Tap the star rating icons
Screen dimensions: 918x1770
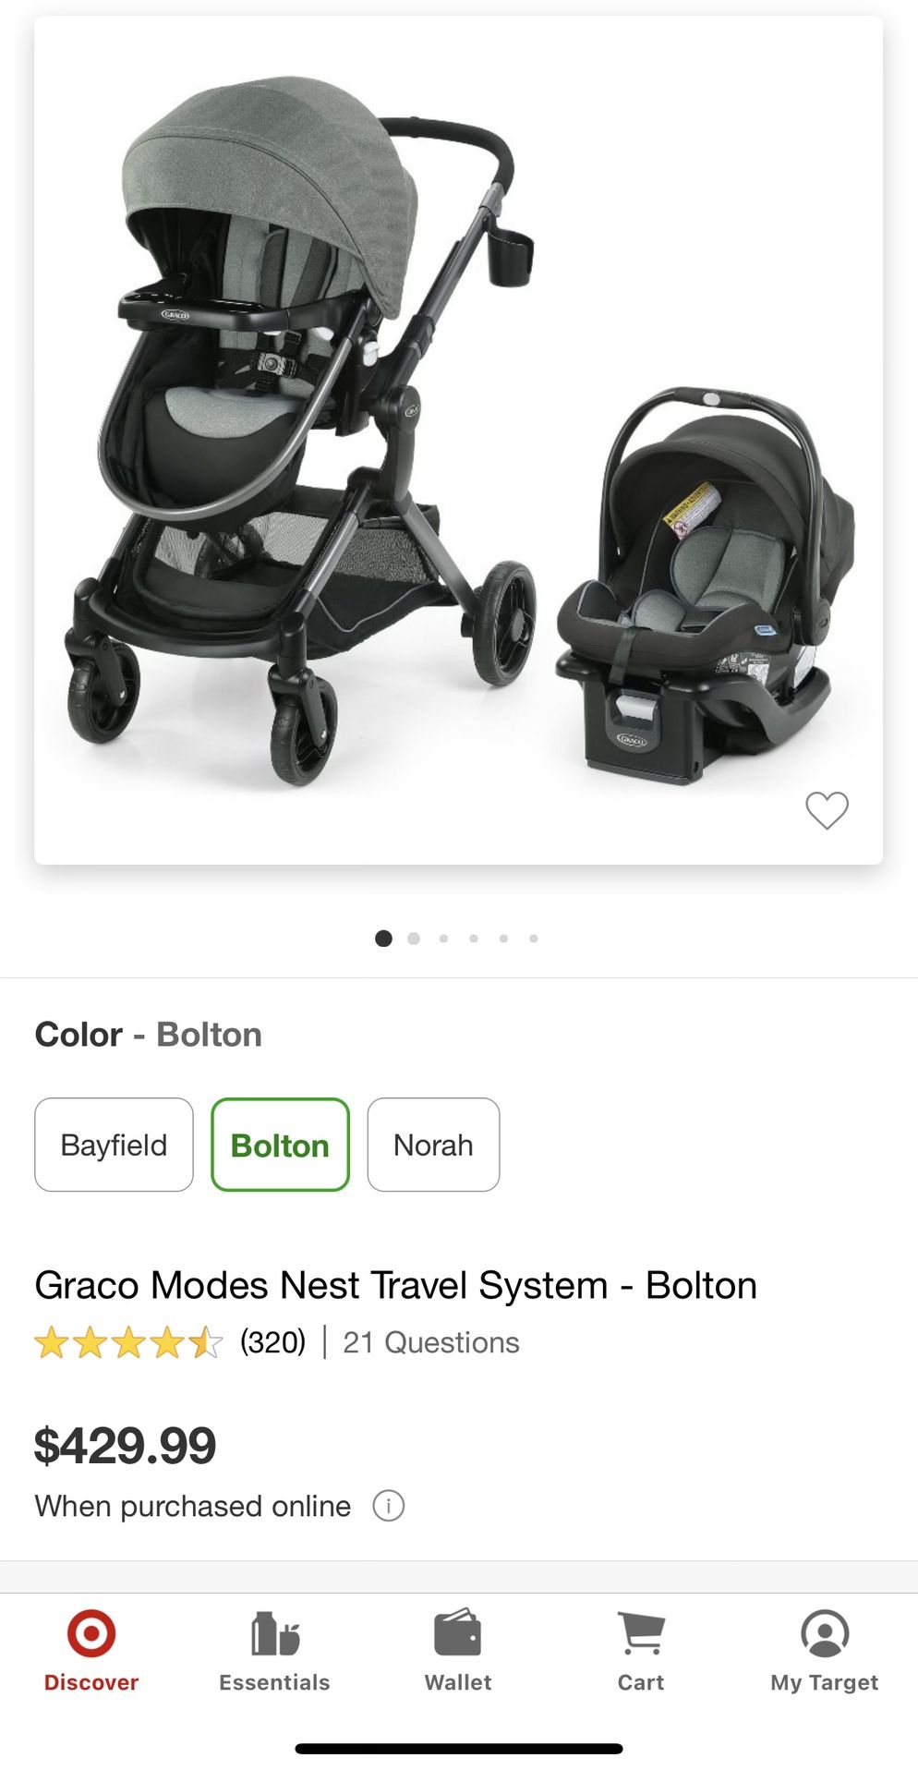(128, 1342)
